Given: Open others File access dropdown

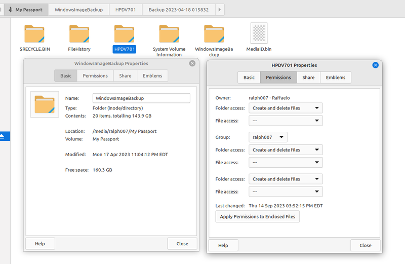Looking at the screenshot, I should coord(286,192).
